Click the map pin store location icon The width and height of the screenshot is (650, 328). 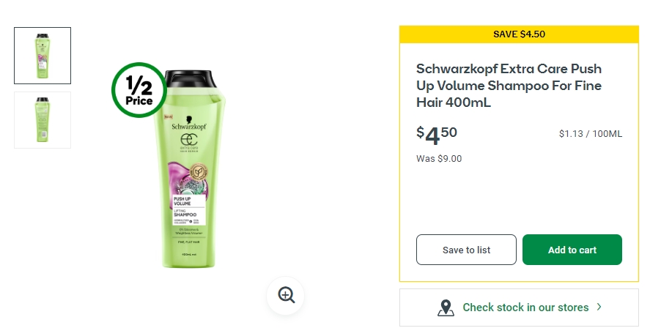click(x=446, y=307)
